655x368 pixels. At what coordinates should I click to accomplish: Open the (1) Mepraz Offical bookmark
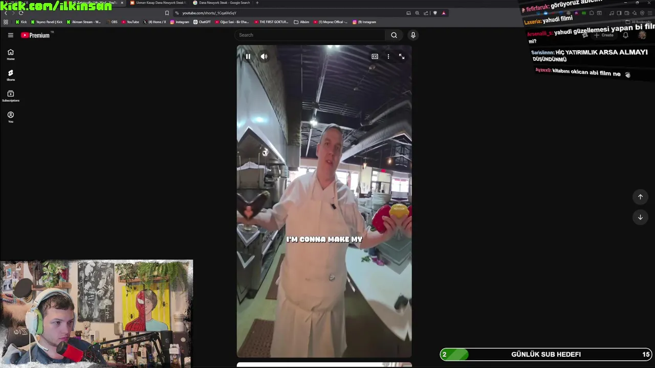pos(331,22)
